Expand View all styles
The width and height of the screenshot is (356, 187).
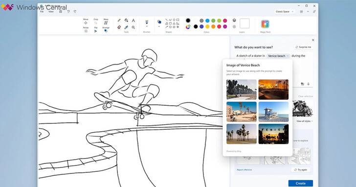click(305, 121)
